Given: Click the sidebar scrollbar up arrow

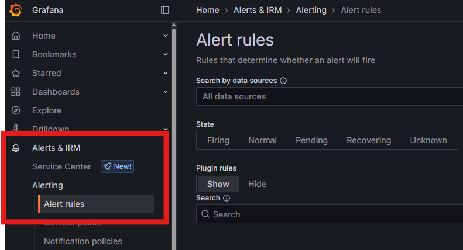Looking at the screenshot, I should tap(174, 25).
